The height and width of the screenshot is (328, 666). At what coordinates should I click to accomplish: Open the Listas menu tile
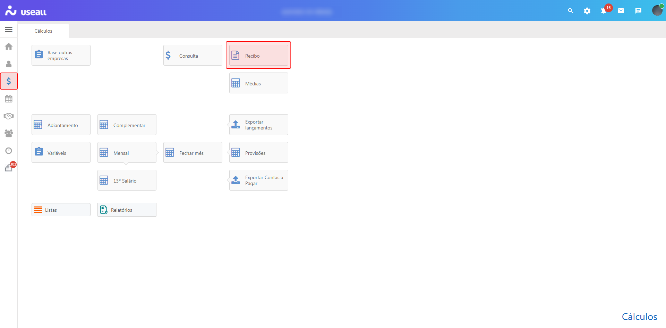[x=61, y=210]
